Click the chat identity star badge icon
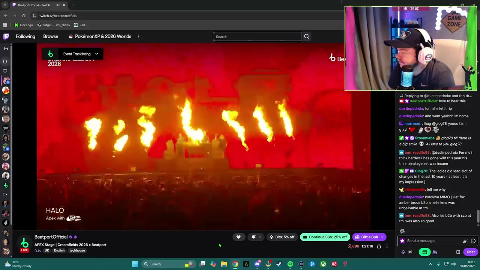Viewport: 480px width, 270px height. coord(402,241)
